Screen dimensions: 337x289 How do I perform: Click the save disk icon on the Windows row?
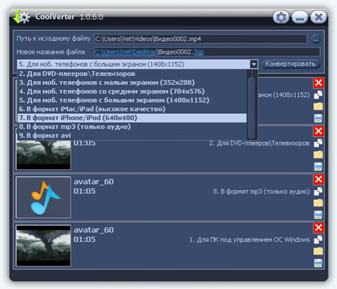(x=318, y=263)
